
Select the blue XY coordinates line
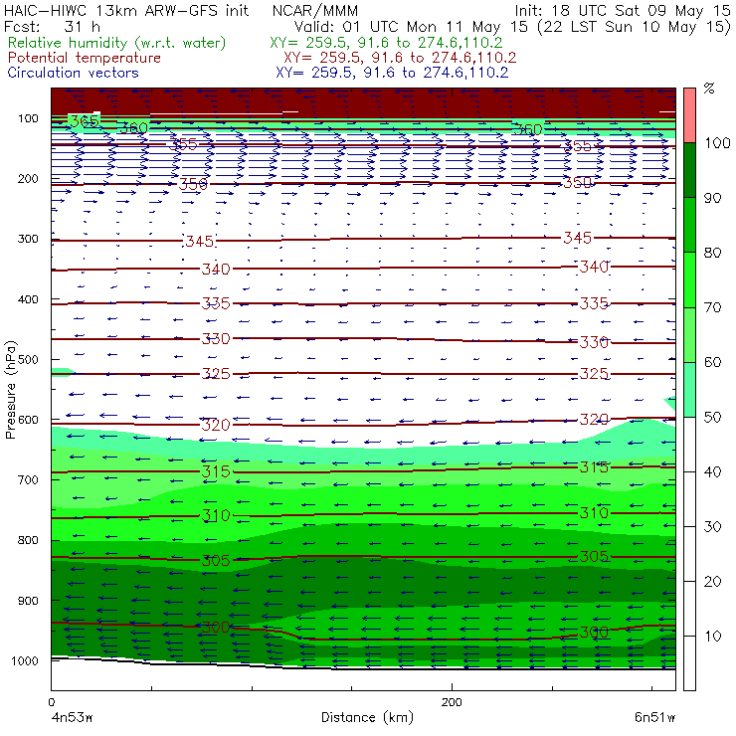coord(392,73)
